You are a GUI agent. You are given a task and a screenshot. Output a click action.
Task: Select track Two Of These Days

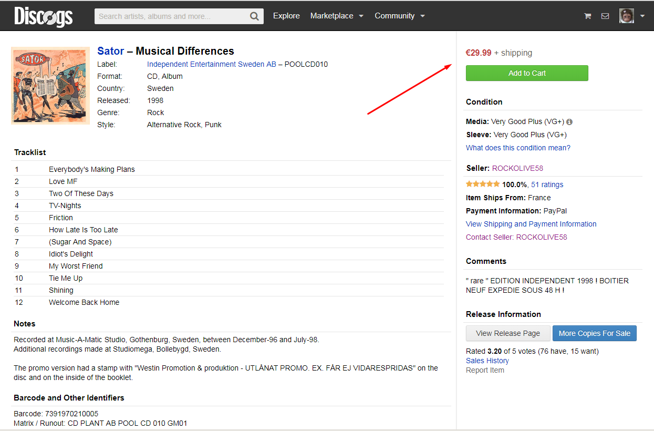click(x=81, y=193)
